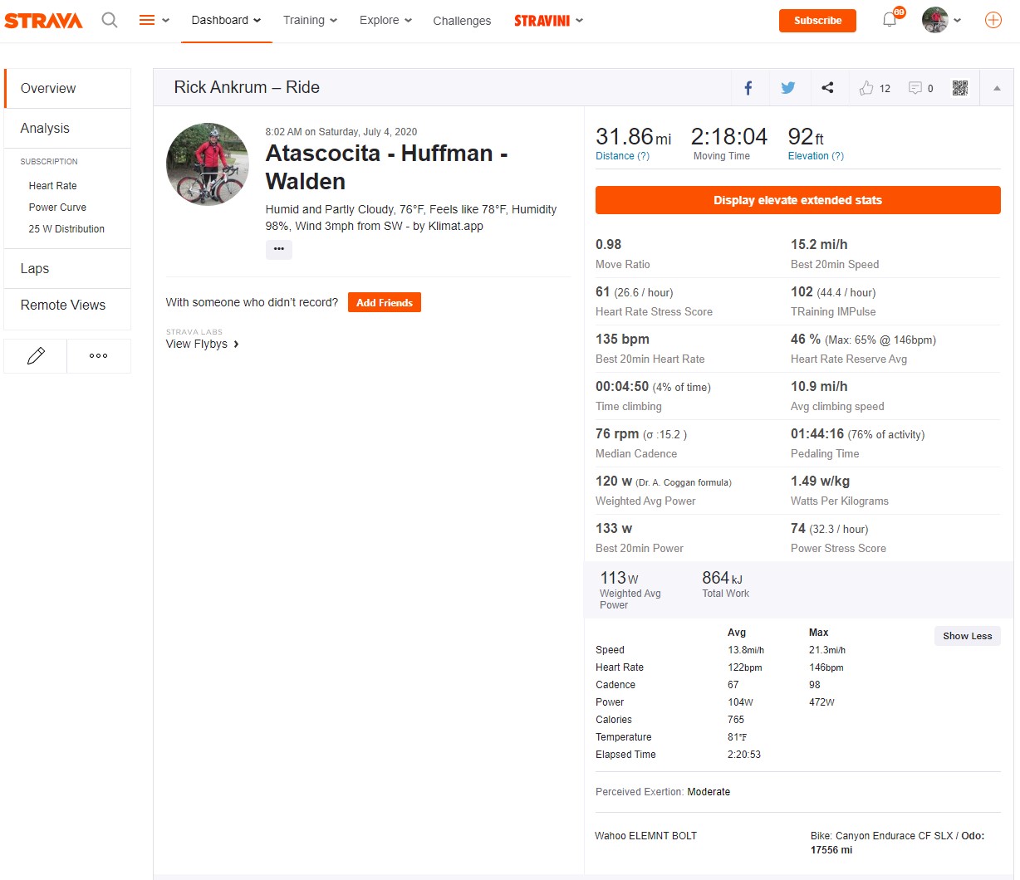Click the 864 kJ Total Work value
1020x880 pixels.
click(722, 578)
